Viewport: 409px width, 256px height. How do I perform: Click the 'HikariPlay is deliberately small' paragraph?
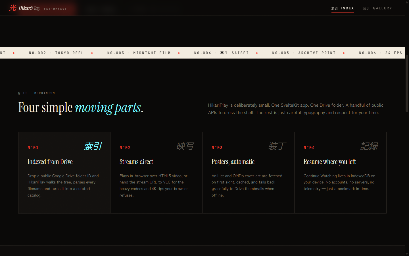tap(296, 109)
